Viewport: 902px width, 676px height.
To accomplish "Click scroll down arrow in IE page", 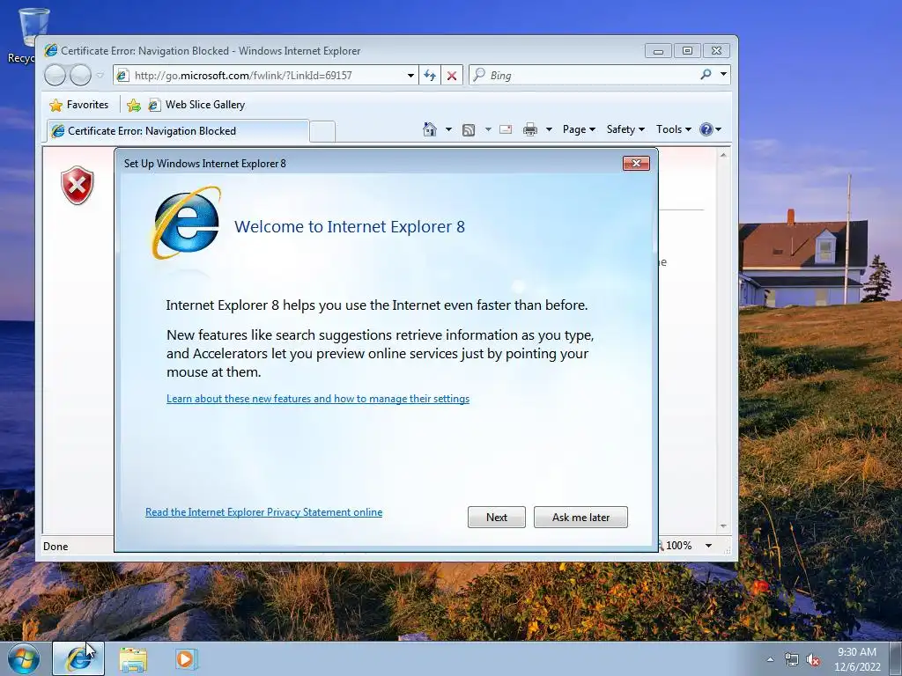I will (x=723, y=526).
